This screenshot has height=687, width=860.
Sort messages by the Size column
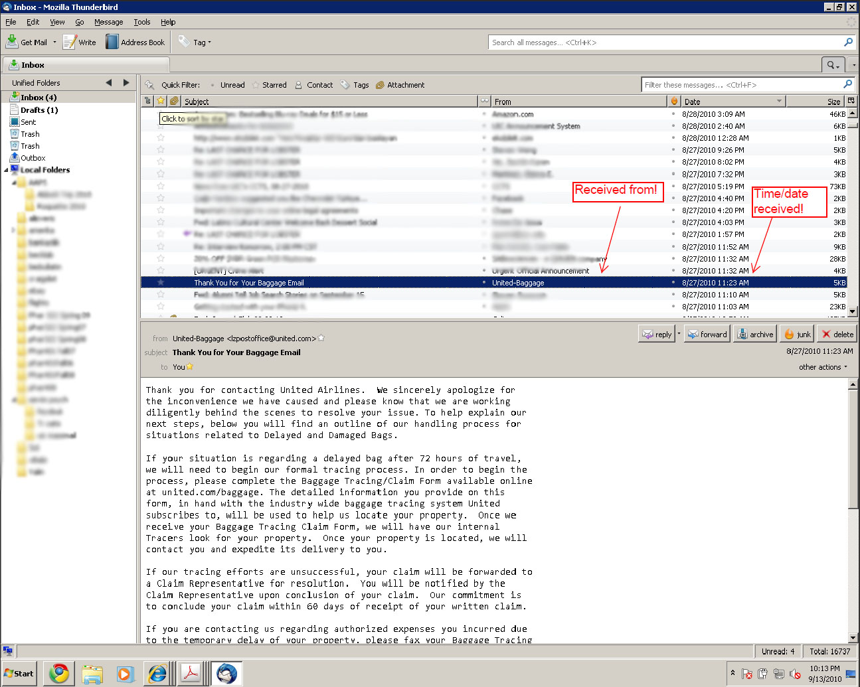click(816, 101)
